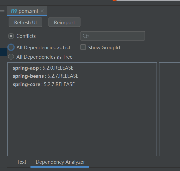Close the pom.xml editor tab

(42, 11)
